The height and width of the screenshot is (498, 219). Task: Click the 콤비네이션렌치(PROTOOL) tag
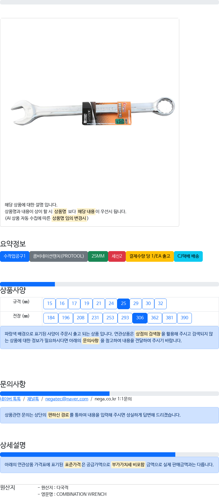(x=59, y=256)
